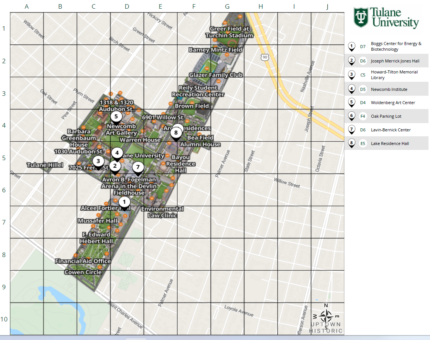
Task: Select Oak Parking Lot in the legend
Action: tap(386, 116)
